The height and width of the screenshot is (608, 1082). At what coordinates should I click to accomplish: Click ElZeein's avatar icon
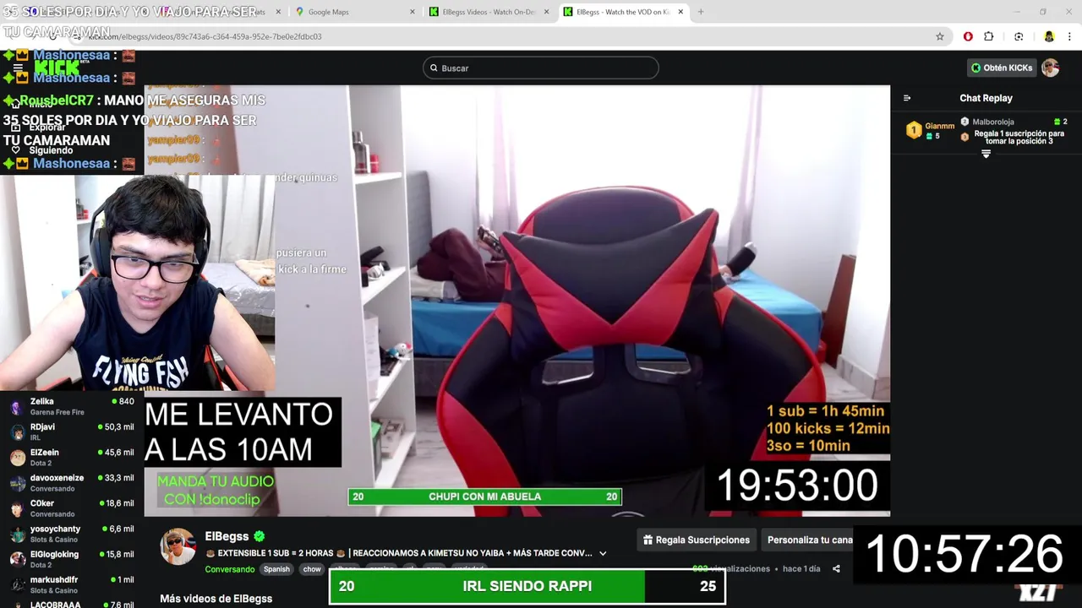pyautogui.click(x=17, y=458)
